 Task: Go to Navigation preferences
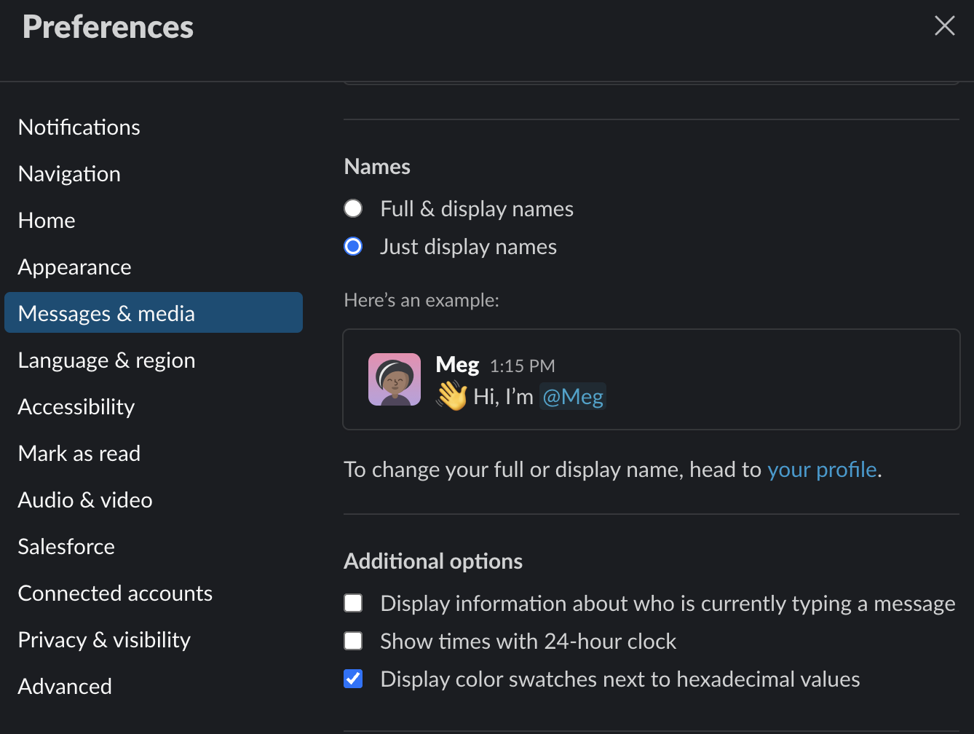coord(69,174)
